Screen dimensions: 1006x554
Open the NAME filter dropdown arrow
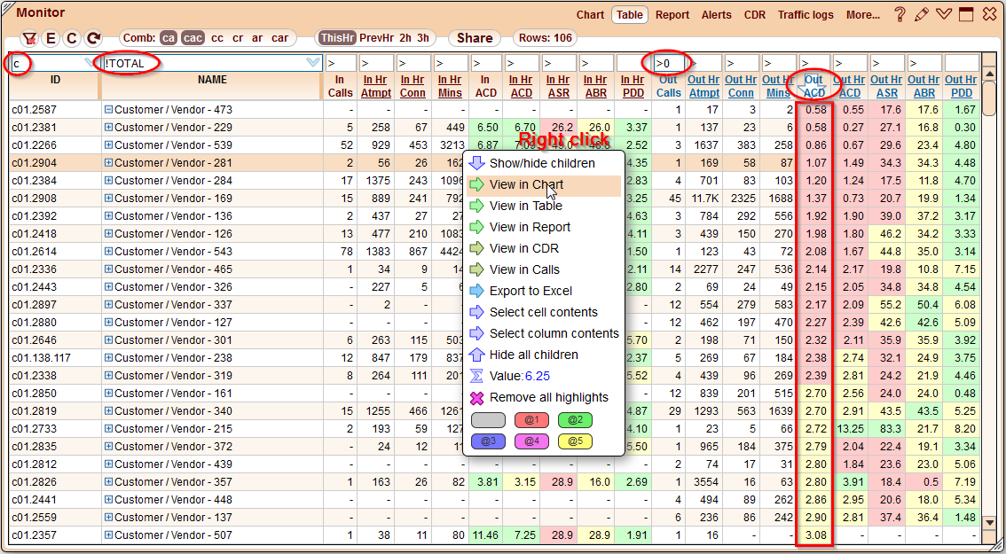pyautogui.click(x=312, y=62)
